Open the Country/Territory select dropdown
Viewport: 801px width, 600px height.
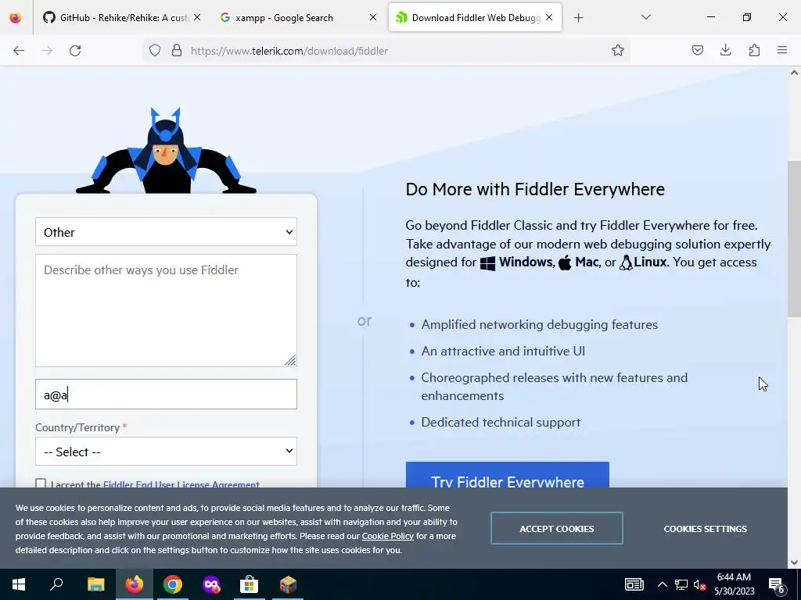pyautogui.click(x=166, y=452)
